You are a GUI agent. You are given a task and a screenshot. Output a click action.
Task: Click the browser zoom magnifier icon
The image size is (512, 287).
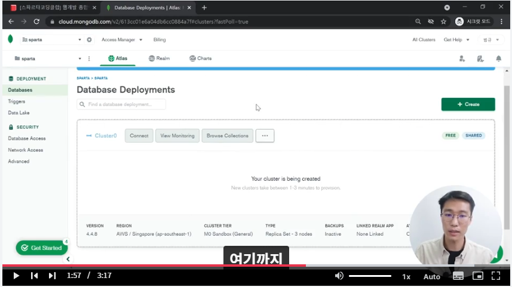click(418, 21)
